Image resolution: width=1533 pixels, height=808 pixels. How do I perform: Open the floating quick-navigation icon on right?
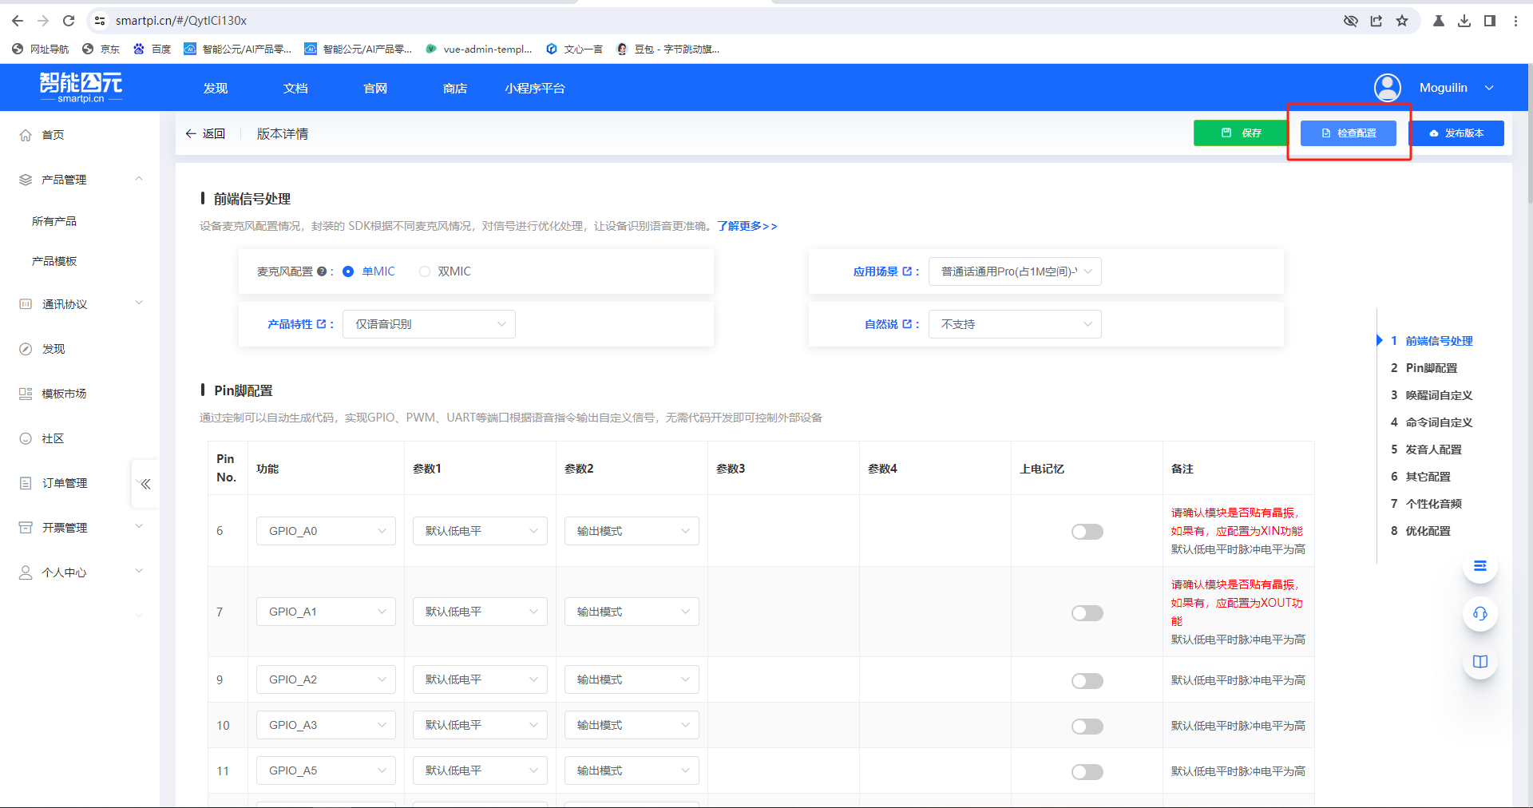[1480, 566]
